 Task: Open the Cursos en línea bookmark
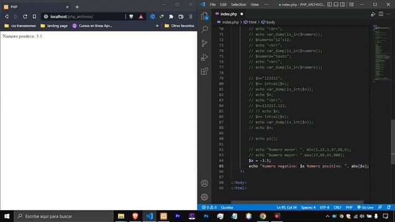(x=93, y=26)
